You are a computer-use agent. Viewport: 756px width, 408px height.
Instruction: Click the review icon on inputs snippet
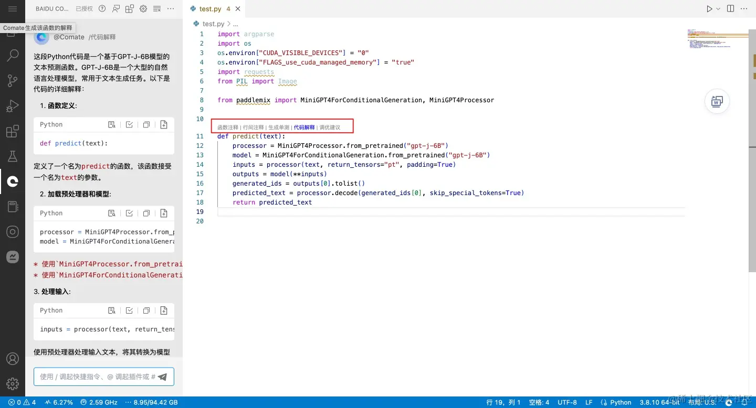pyautogui.click(x=112, y=310)
